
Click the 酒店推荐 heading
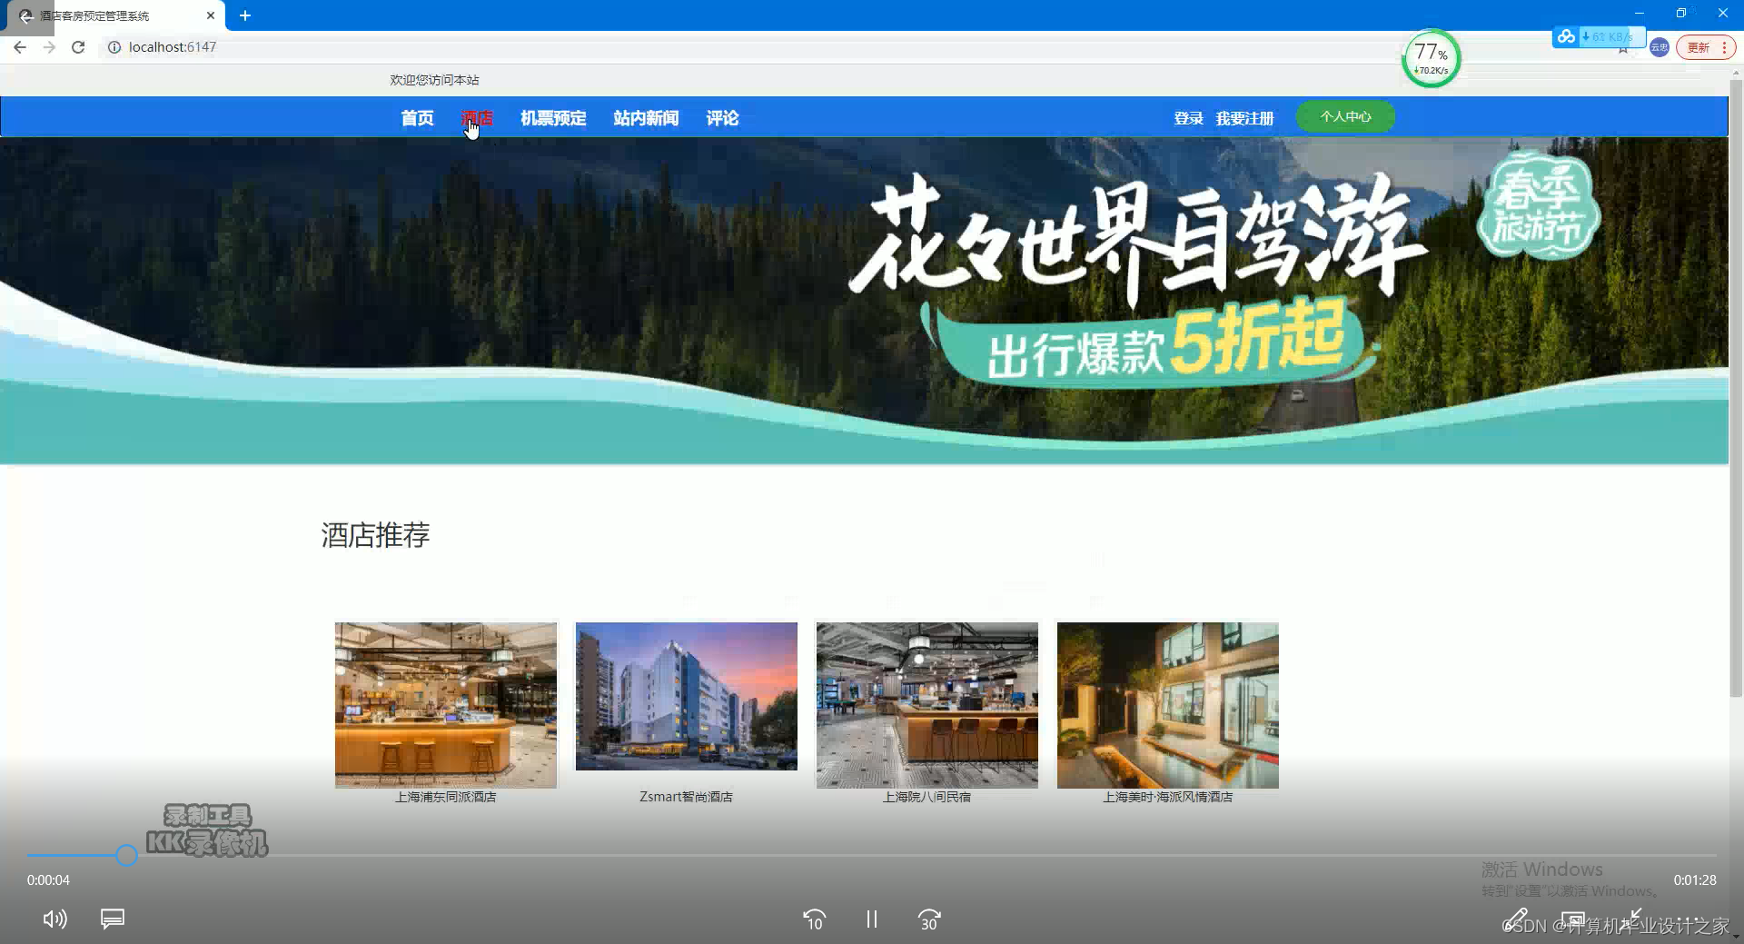(375, 535)
